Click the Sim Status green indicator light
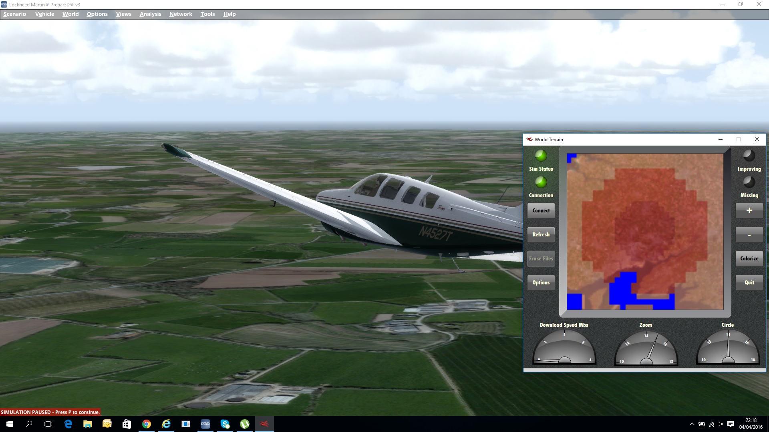The height and width of the screenshot is (432, 769). 541,155
